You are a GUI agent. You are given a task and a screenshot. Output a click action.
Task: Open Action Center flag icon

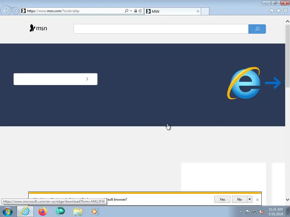(x=248, y=212)
